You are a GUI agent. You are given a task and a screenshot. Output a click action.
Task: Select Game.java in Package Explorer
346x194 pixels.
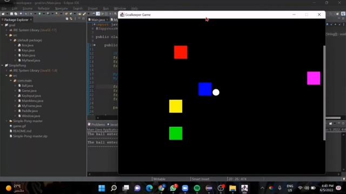pyautogui.click(x=29, y=91)
